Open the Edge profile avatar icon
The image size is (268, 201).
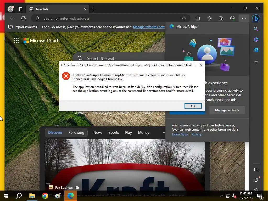[10, 9]
